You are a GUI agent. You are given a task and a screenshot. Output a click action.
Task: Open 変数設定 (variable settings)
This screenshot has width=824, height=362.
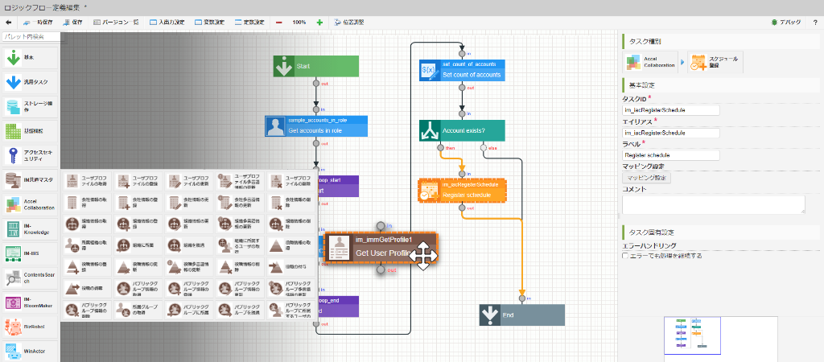[x=209, y=23]
